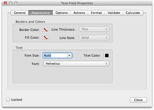Enable the Locked checkbox
The height and width of the screenshot is (110, 154).
(x=8, y=100)
